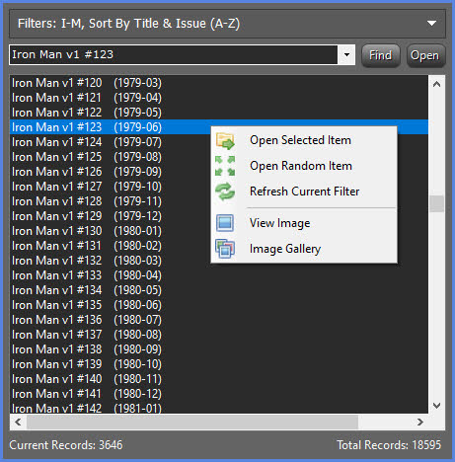Click the horizontal scroll left arrow

click(18, 422)
